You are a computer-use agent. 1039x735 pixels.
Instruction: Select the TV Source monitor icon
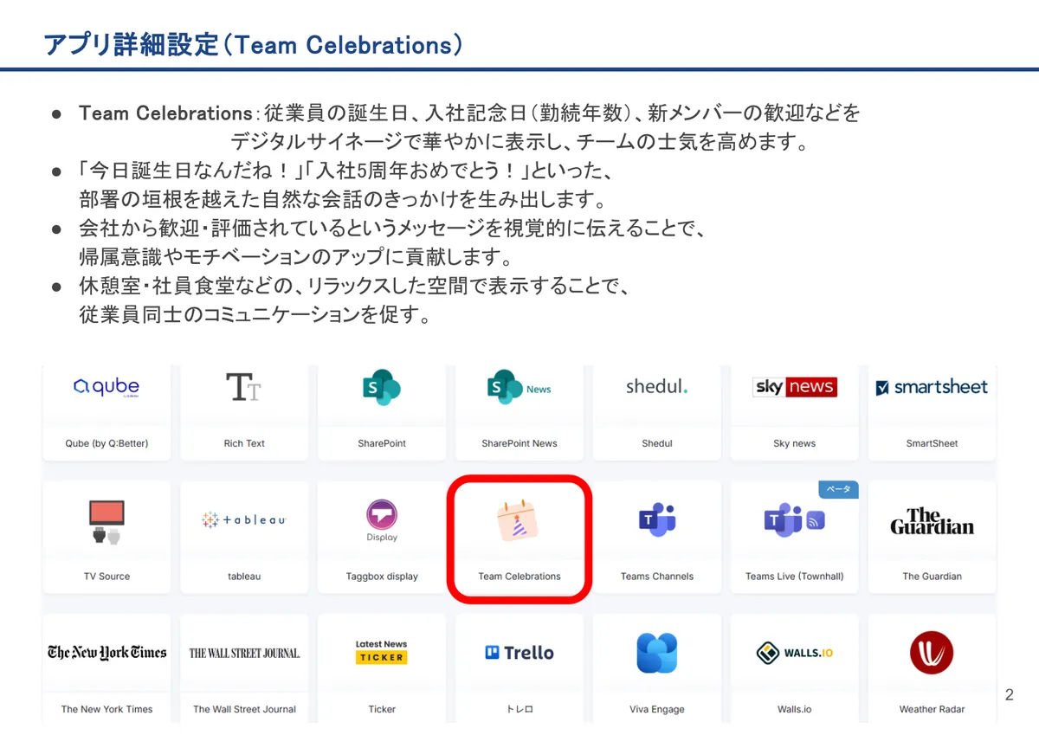(x=106, y=521)
